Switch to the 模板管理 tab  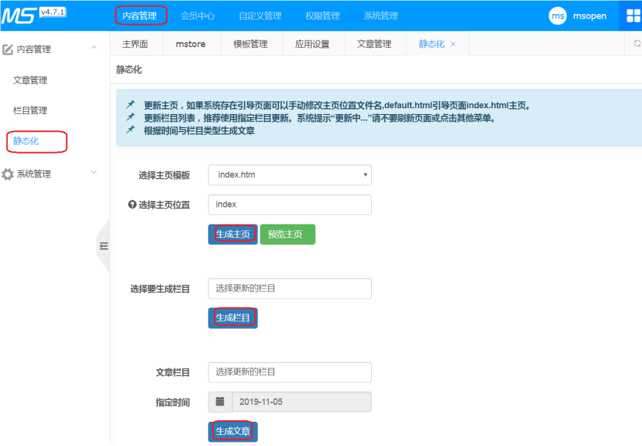pyautogui.click(x=250, y=44)
